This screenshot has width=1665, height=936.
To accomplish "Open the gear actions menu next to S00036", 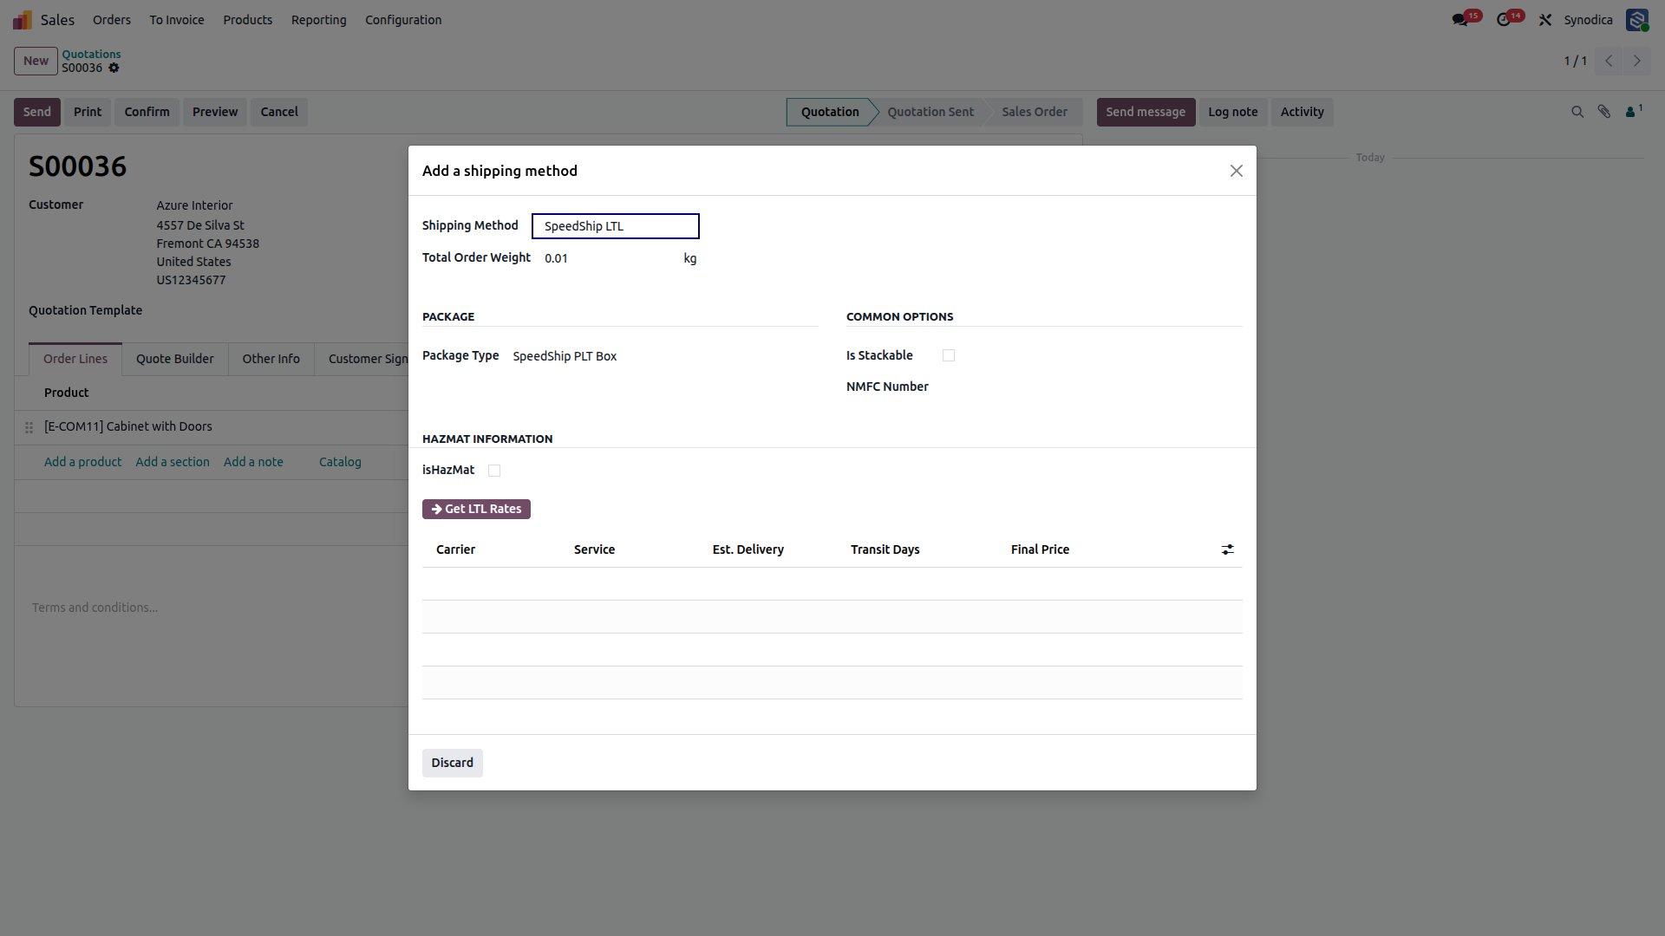I will pyautogui.click(x=114, y=68).
